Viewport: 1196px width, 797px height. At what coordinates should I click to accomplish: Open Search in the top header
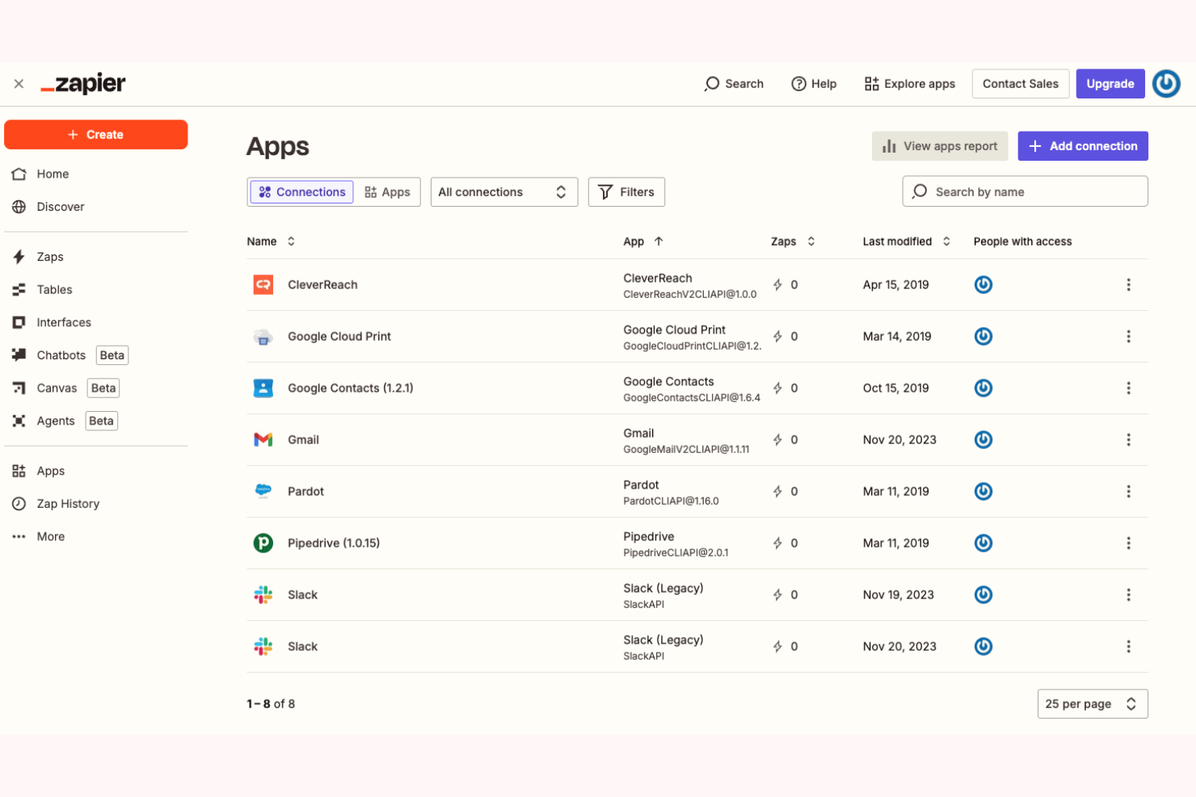734,84
